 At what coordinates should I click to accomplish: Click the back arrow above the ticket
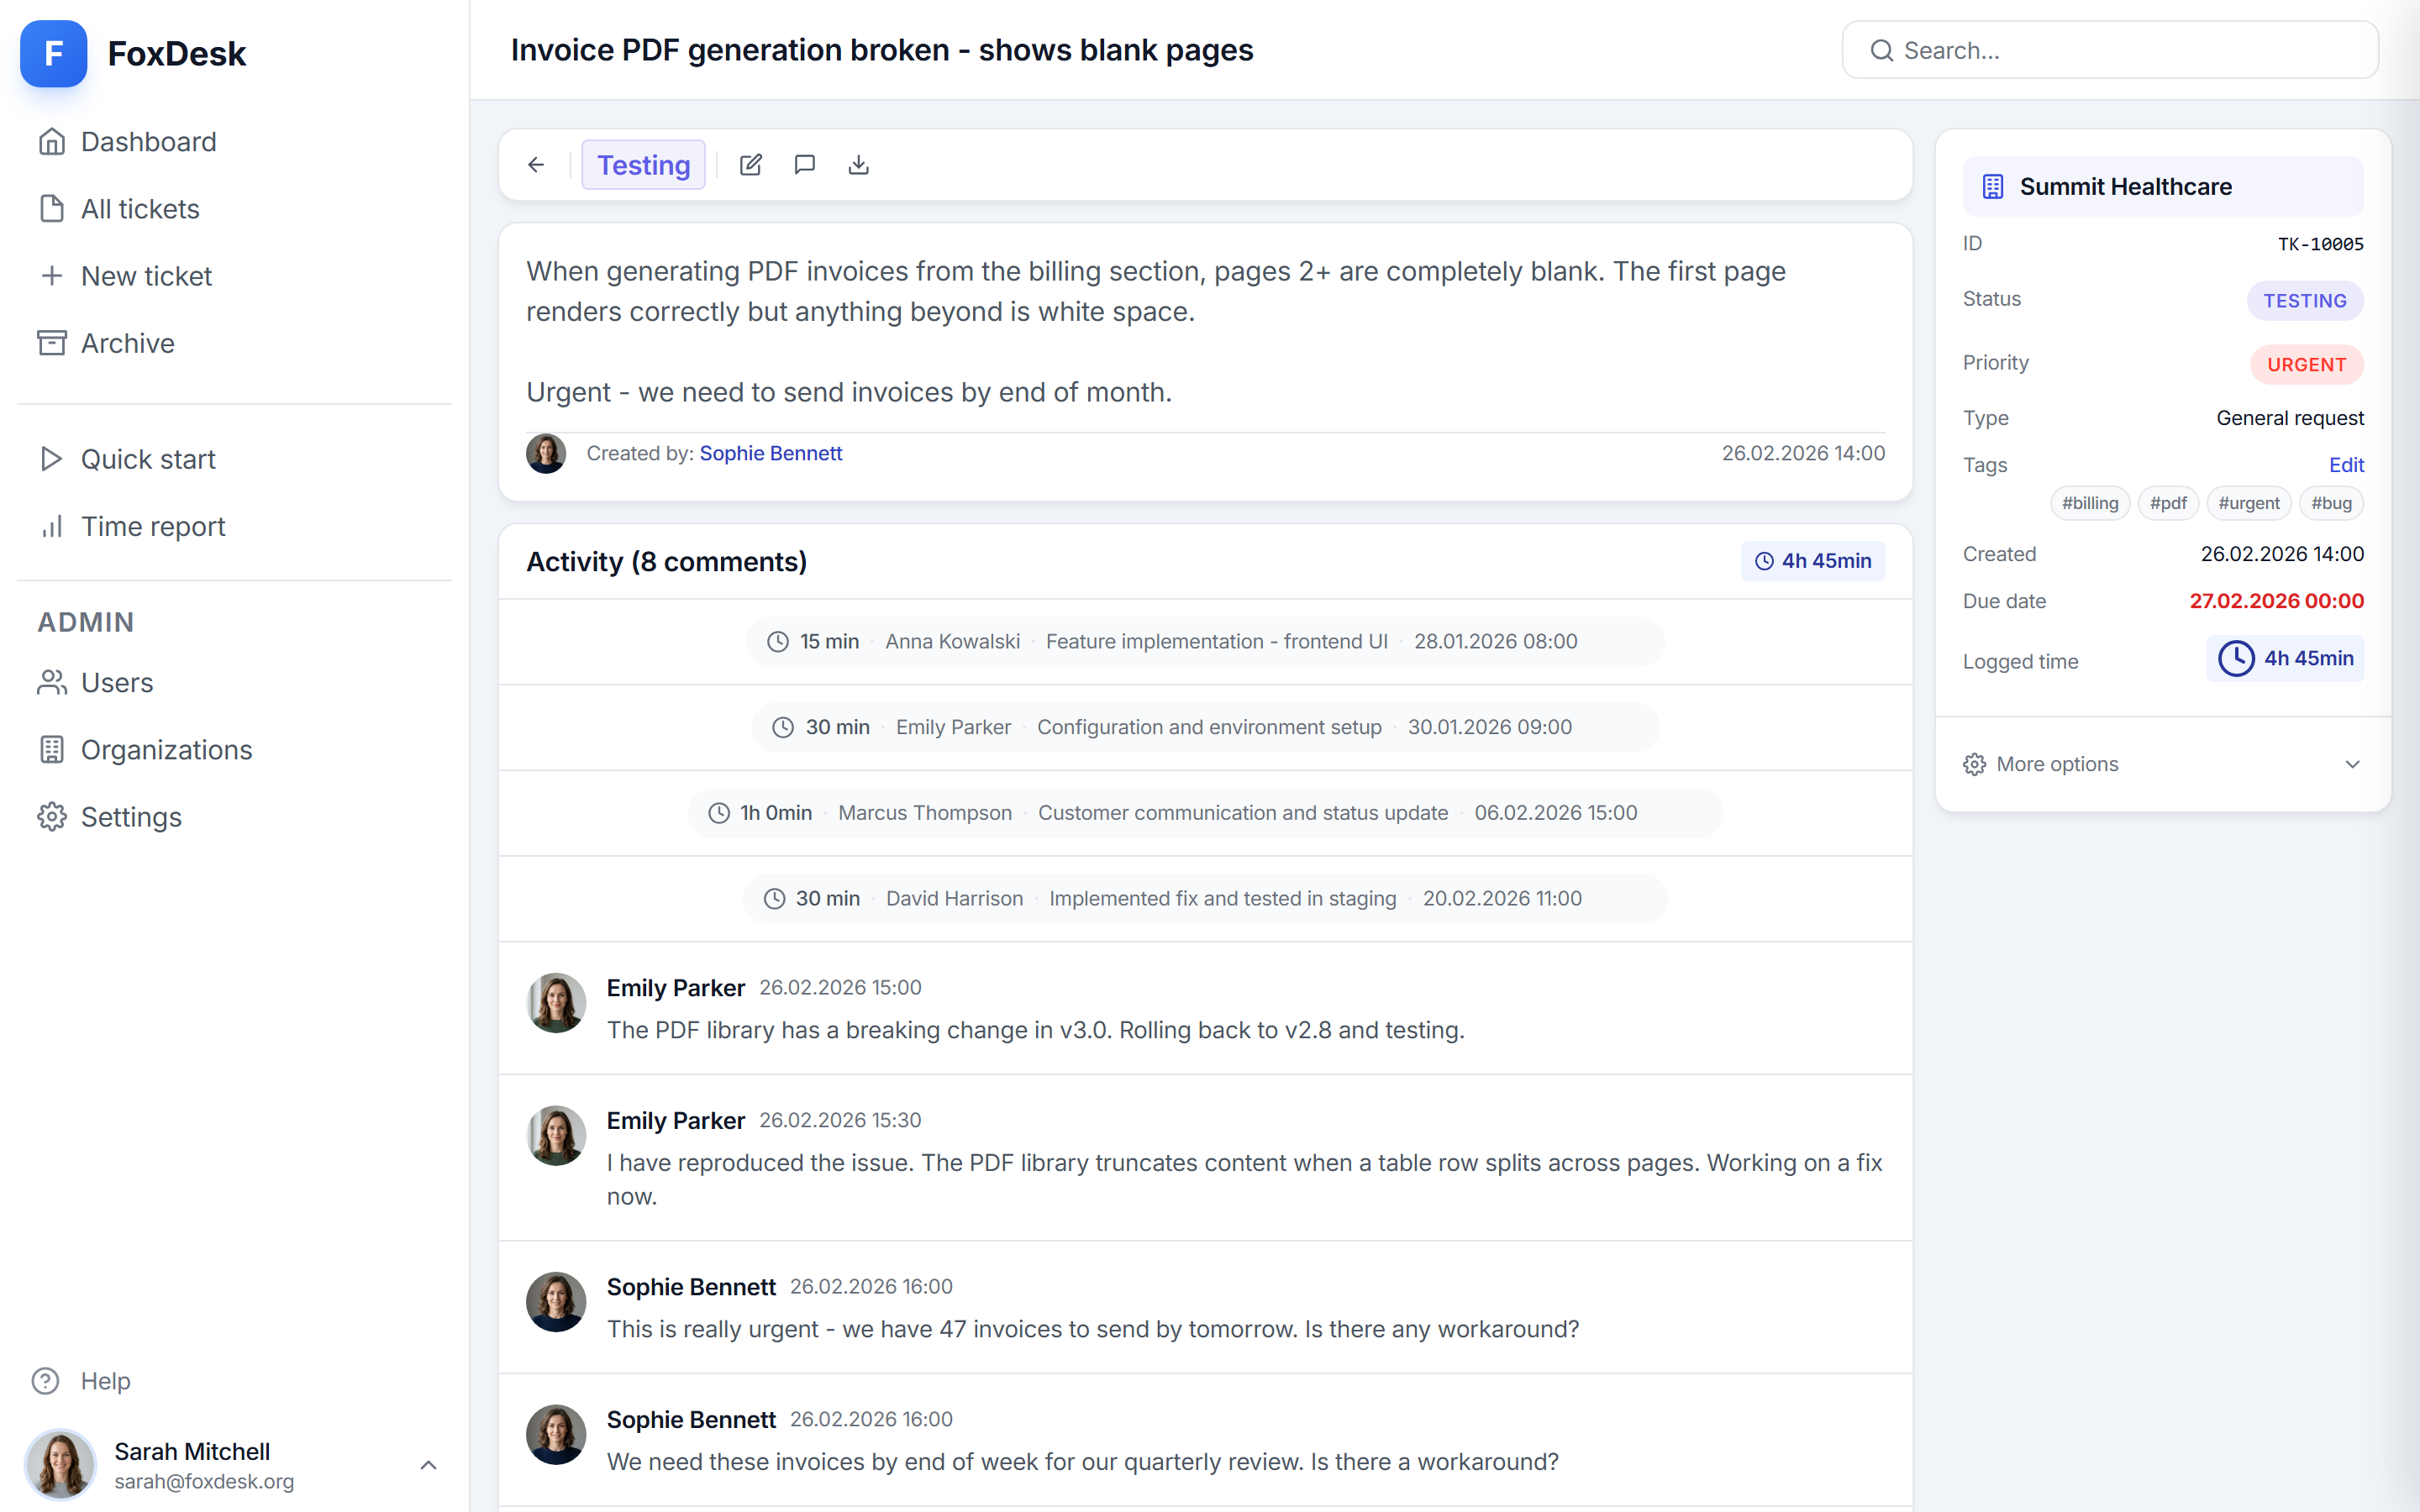coord(536,164)
